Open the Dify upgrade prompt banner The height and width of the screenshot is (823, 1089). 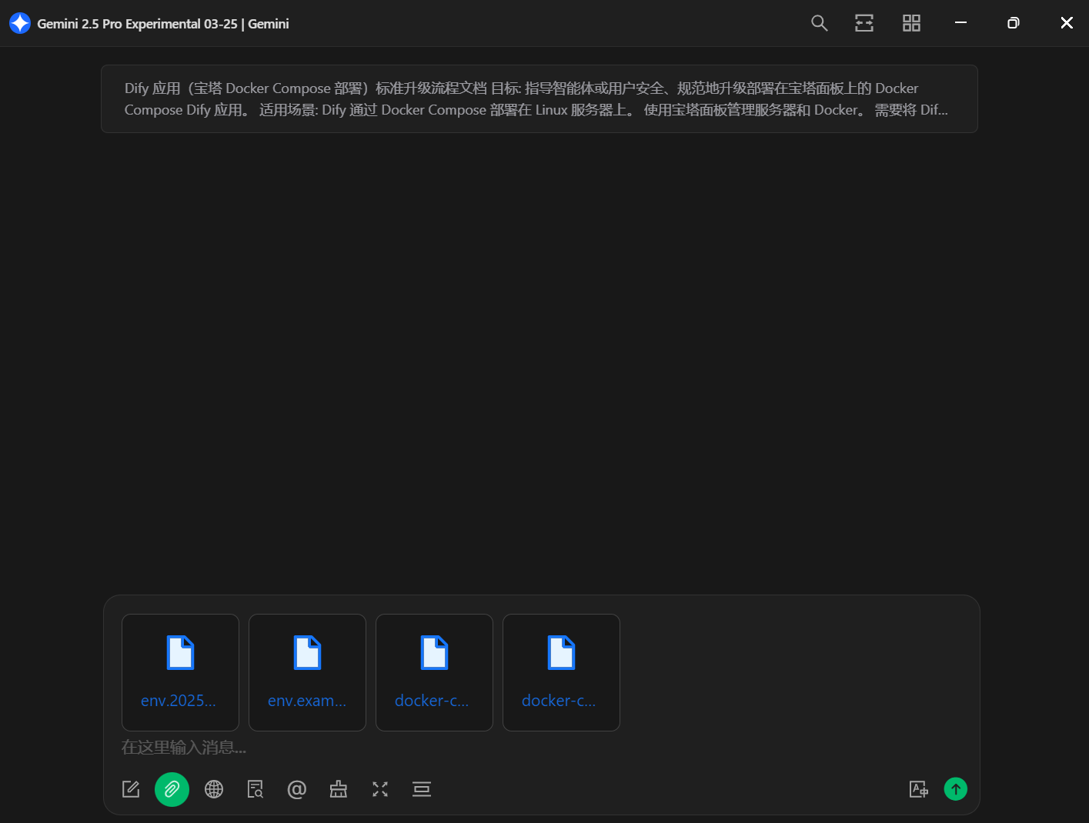[539, 99]
